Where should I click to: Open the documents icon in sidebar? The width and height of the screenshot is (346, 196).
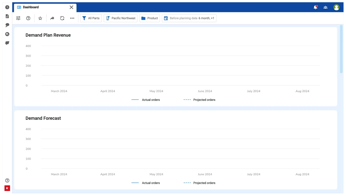point(7,16)
